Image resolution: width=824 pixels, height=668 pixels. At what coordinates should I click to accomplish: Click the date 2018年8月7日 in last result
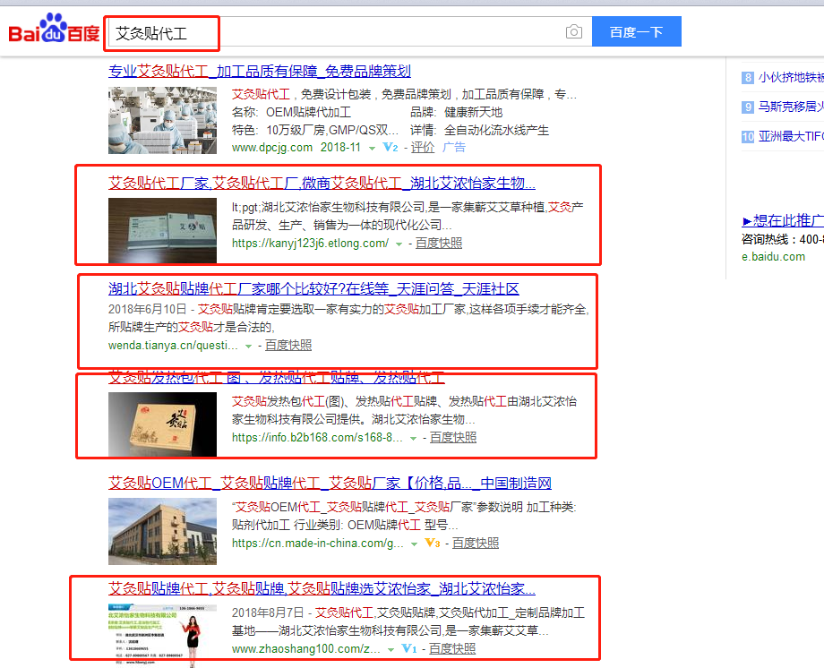tap(268, 612)
